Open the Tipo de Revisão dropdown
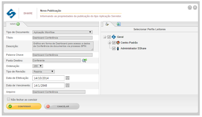The width and height of the screenshot is (202, 117). (44, 71)
